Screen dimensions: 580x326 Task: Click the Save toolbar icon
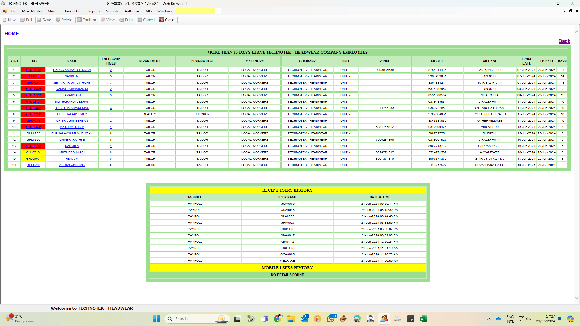tap(44, 20)
